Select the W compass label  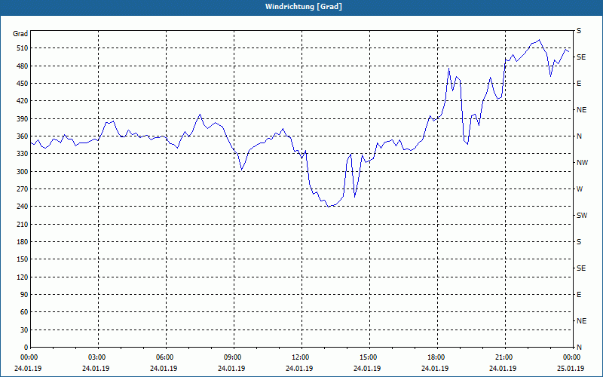pyautogui.click(x=580, y=189)
